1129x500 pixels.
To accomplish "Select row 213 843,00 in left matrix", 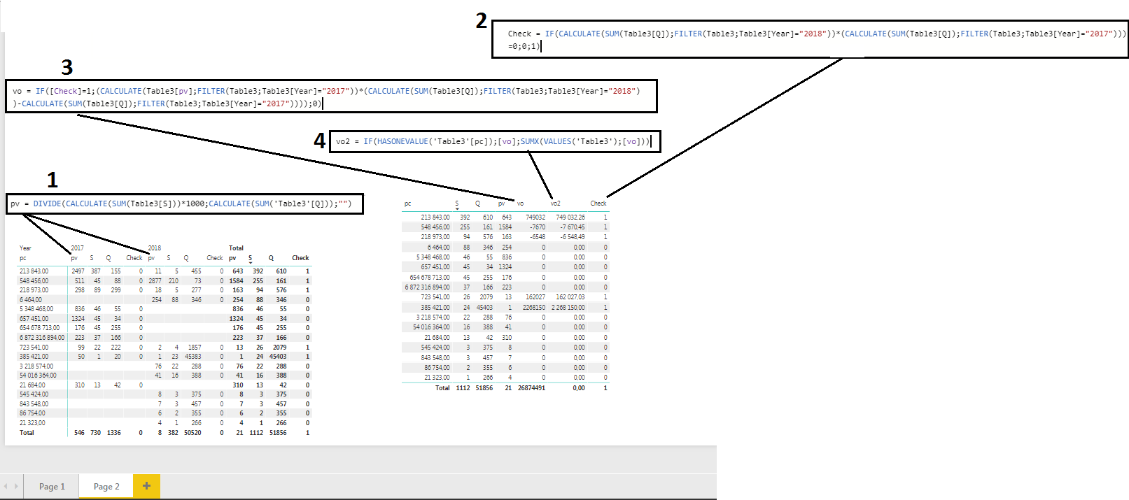I will 34,271.
